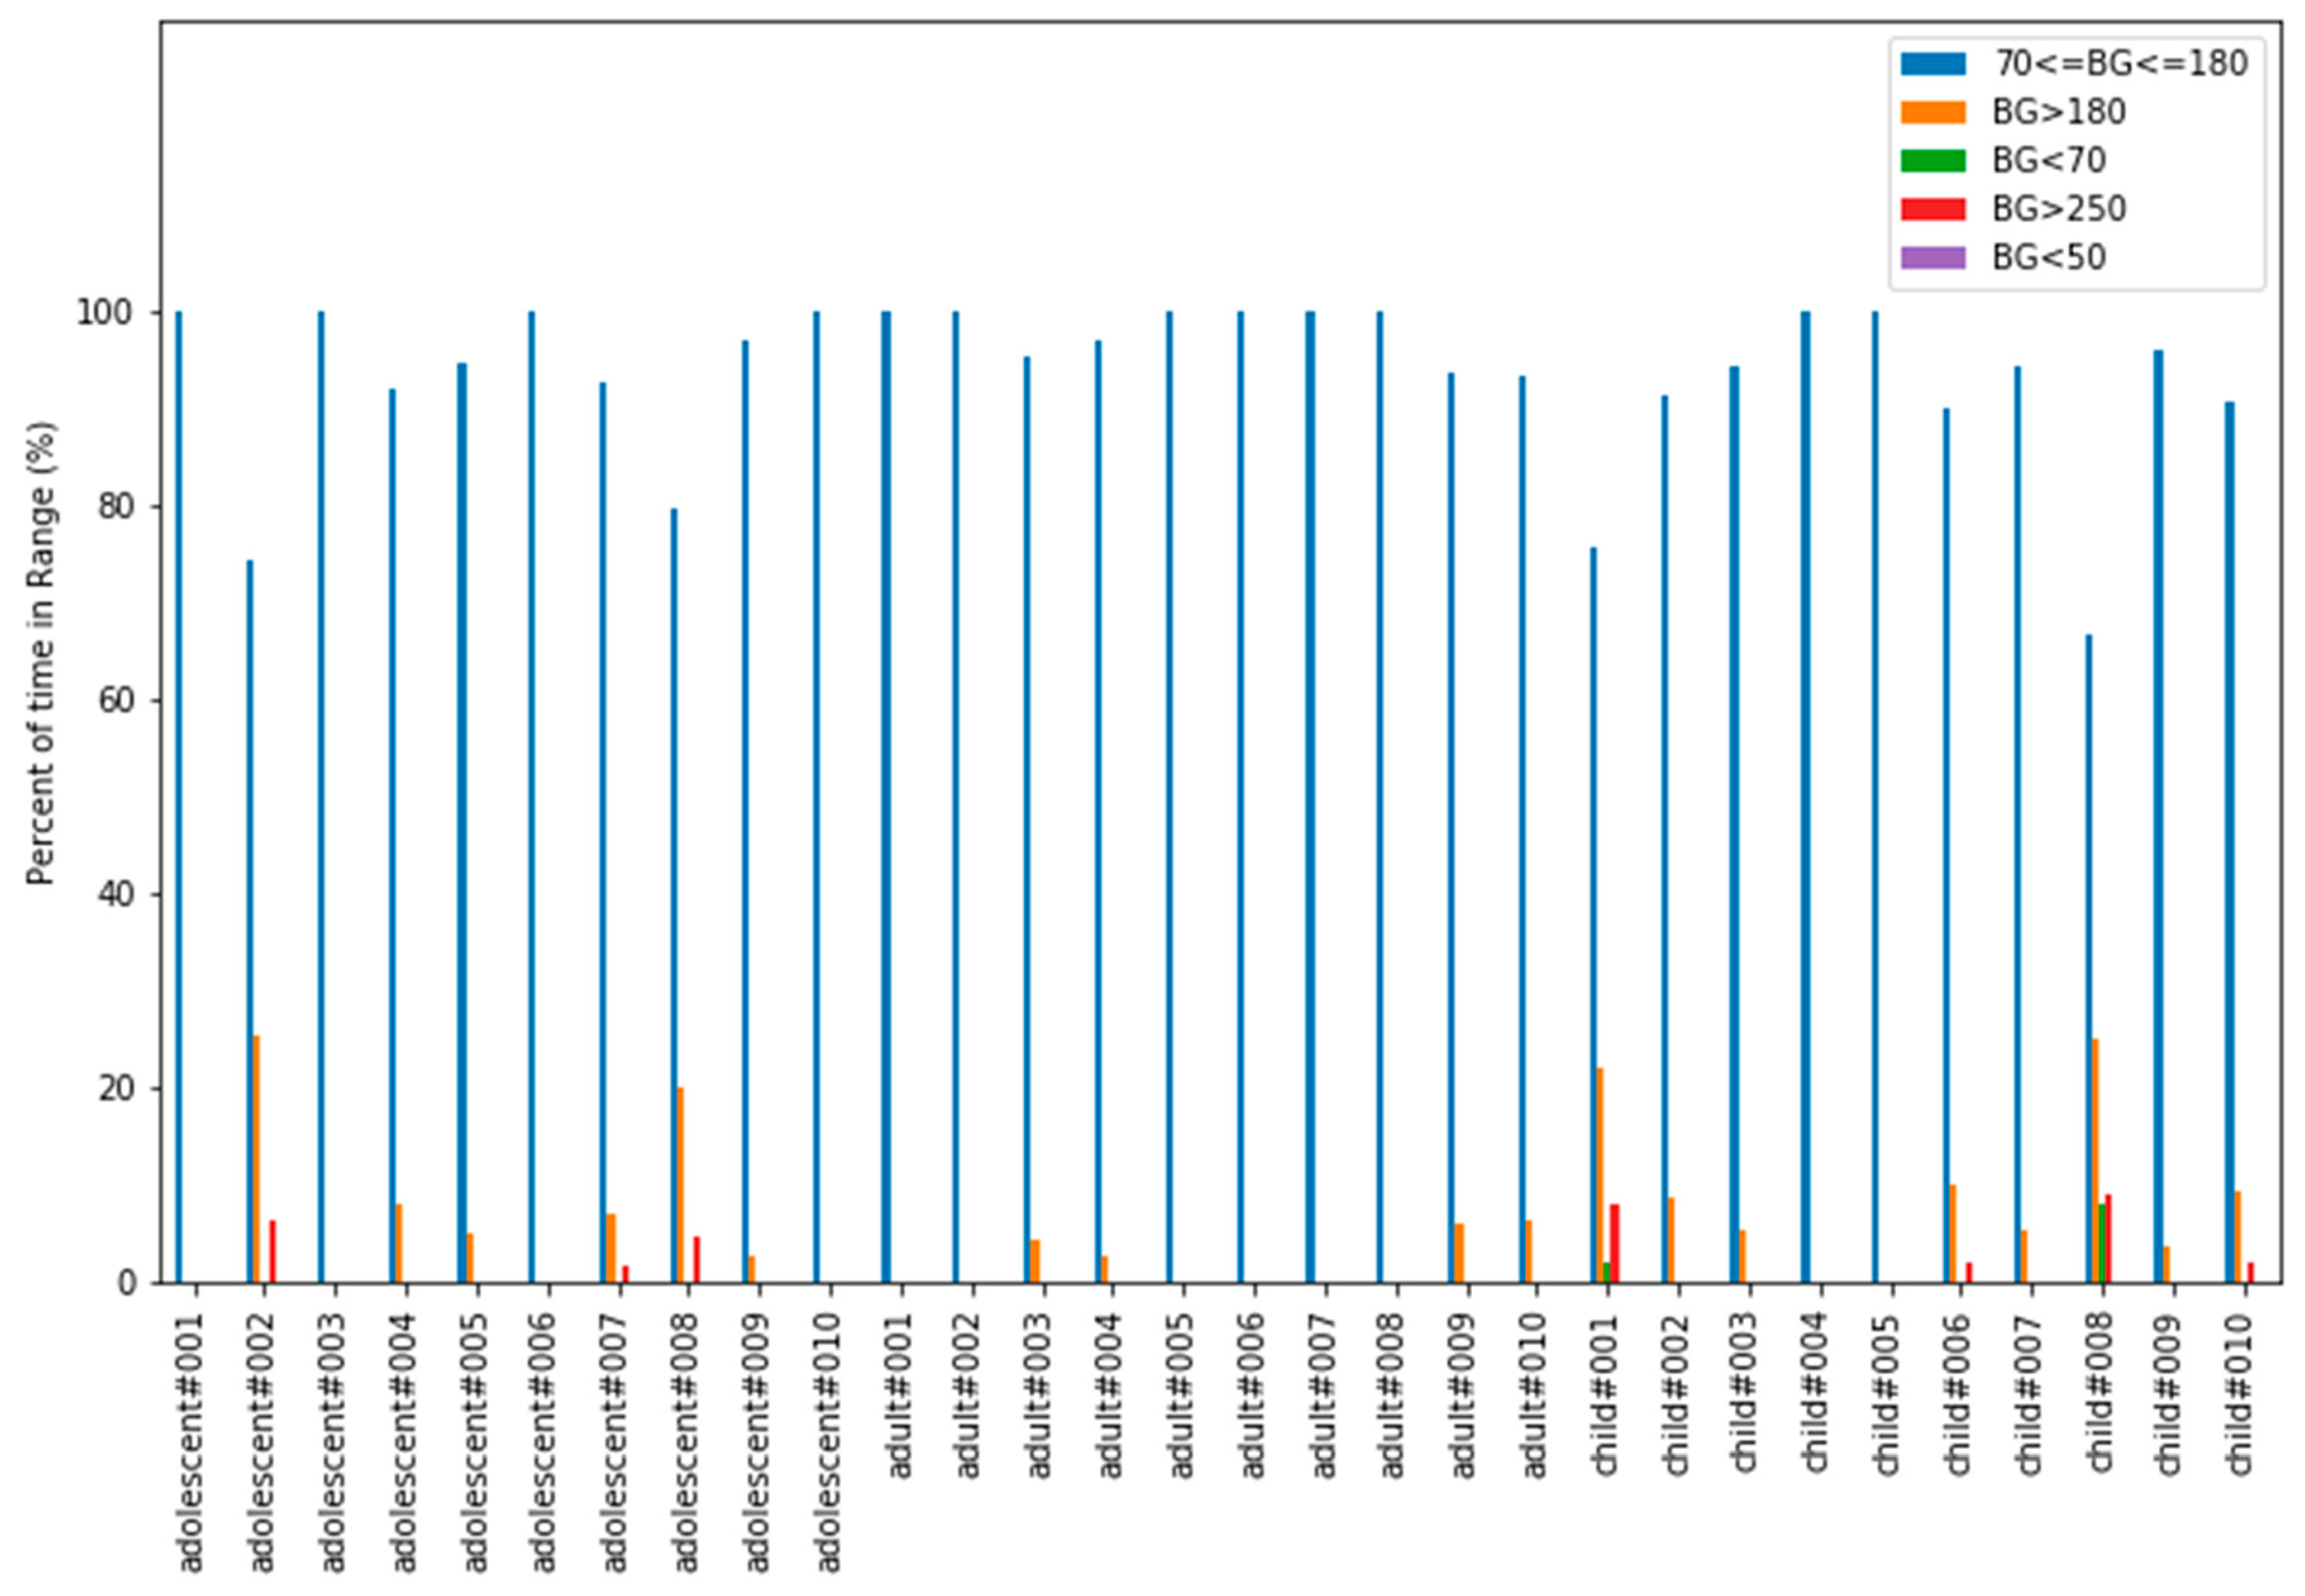Click the BG>250 legend text label
The width and height of the screenshot is (2305, 1596).
click(x=2058, y=209)
